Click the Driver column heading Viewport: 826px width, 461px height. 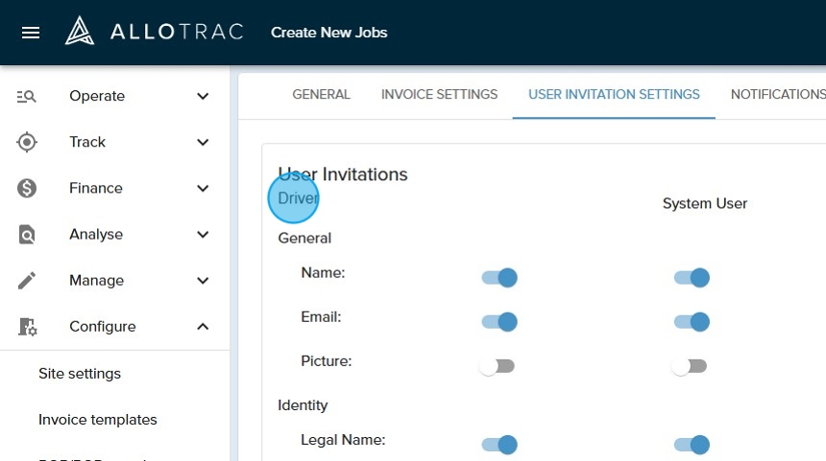pos(296,198)
